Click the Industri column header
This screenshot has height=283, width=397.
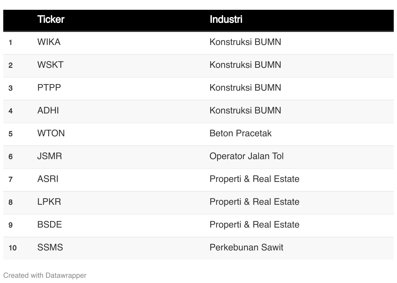(226, 19)
